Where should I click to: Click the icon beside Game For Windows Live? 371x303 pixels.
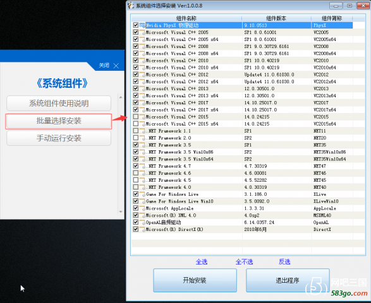tap(142, 194)
